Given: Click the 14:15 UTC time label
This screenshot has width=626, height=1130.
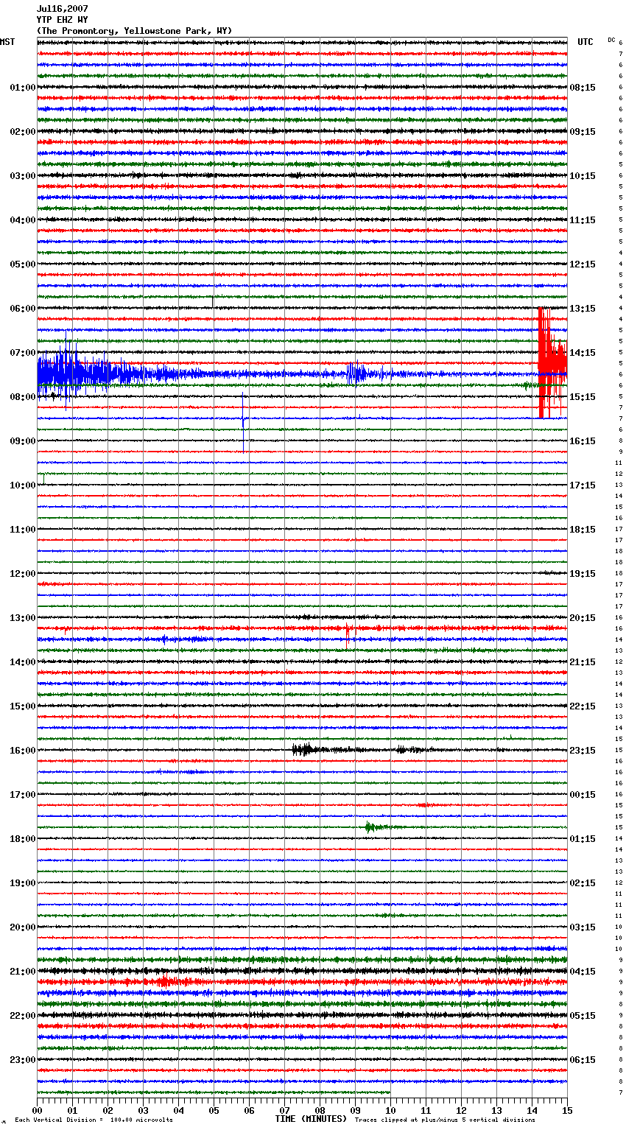Looking at the screenshot, I should point(583,353).
